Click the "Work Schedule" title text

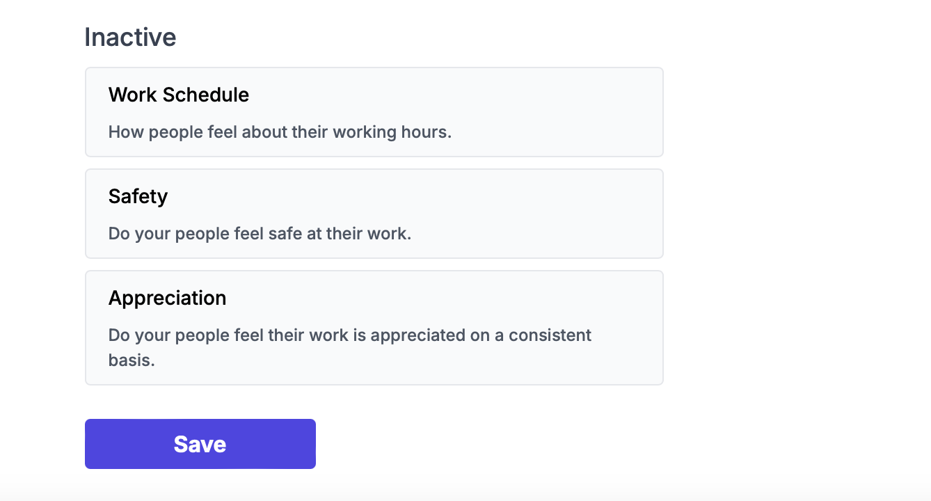tap(179, 95)
